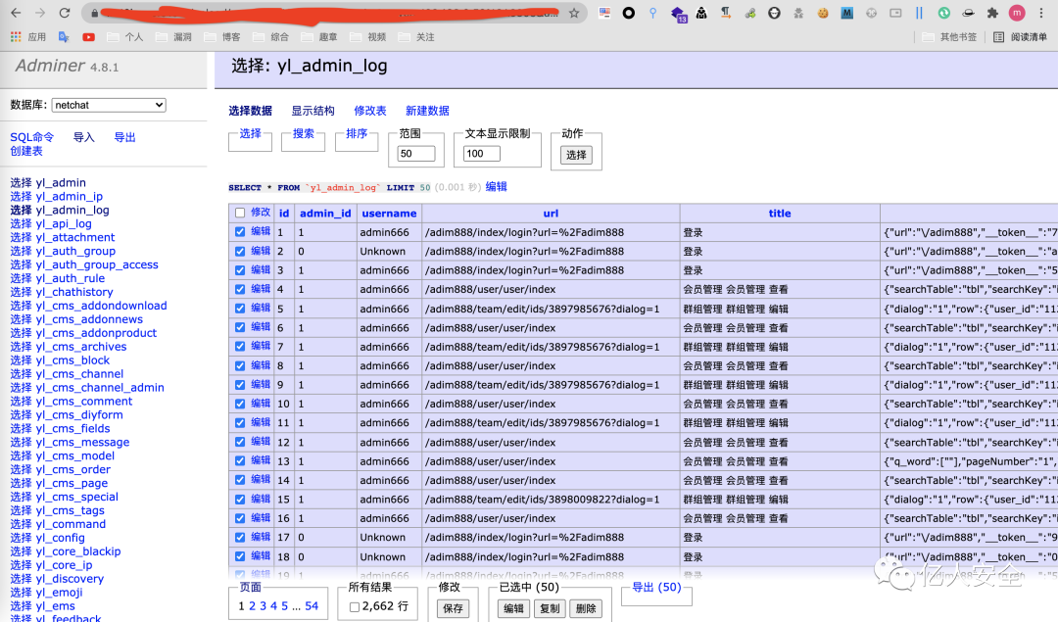Open the YouTube bookmark icon
The image size is (1058, 622).
pyautogui.click(x=88, y=37)
